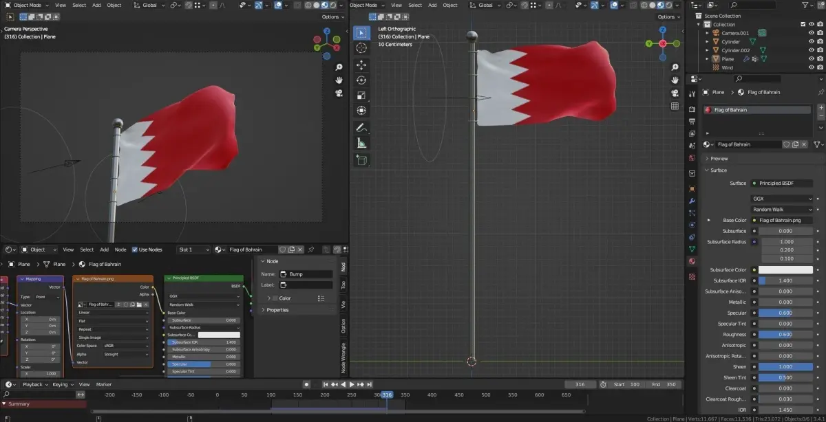Select the Scale tool in the right viewport
Image resolution: width=826 pixels, height=422 pixels.
point(361,96)
